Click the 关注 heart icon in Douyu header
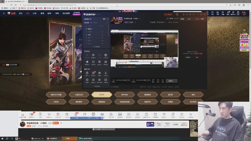Image resolution: width=251 pixels, height=141 pixels. [212, 13]
